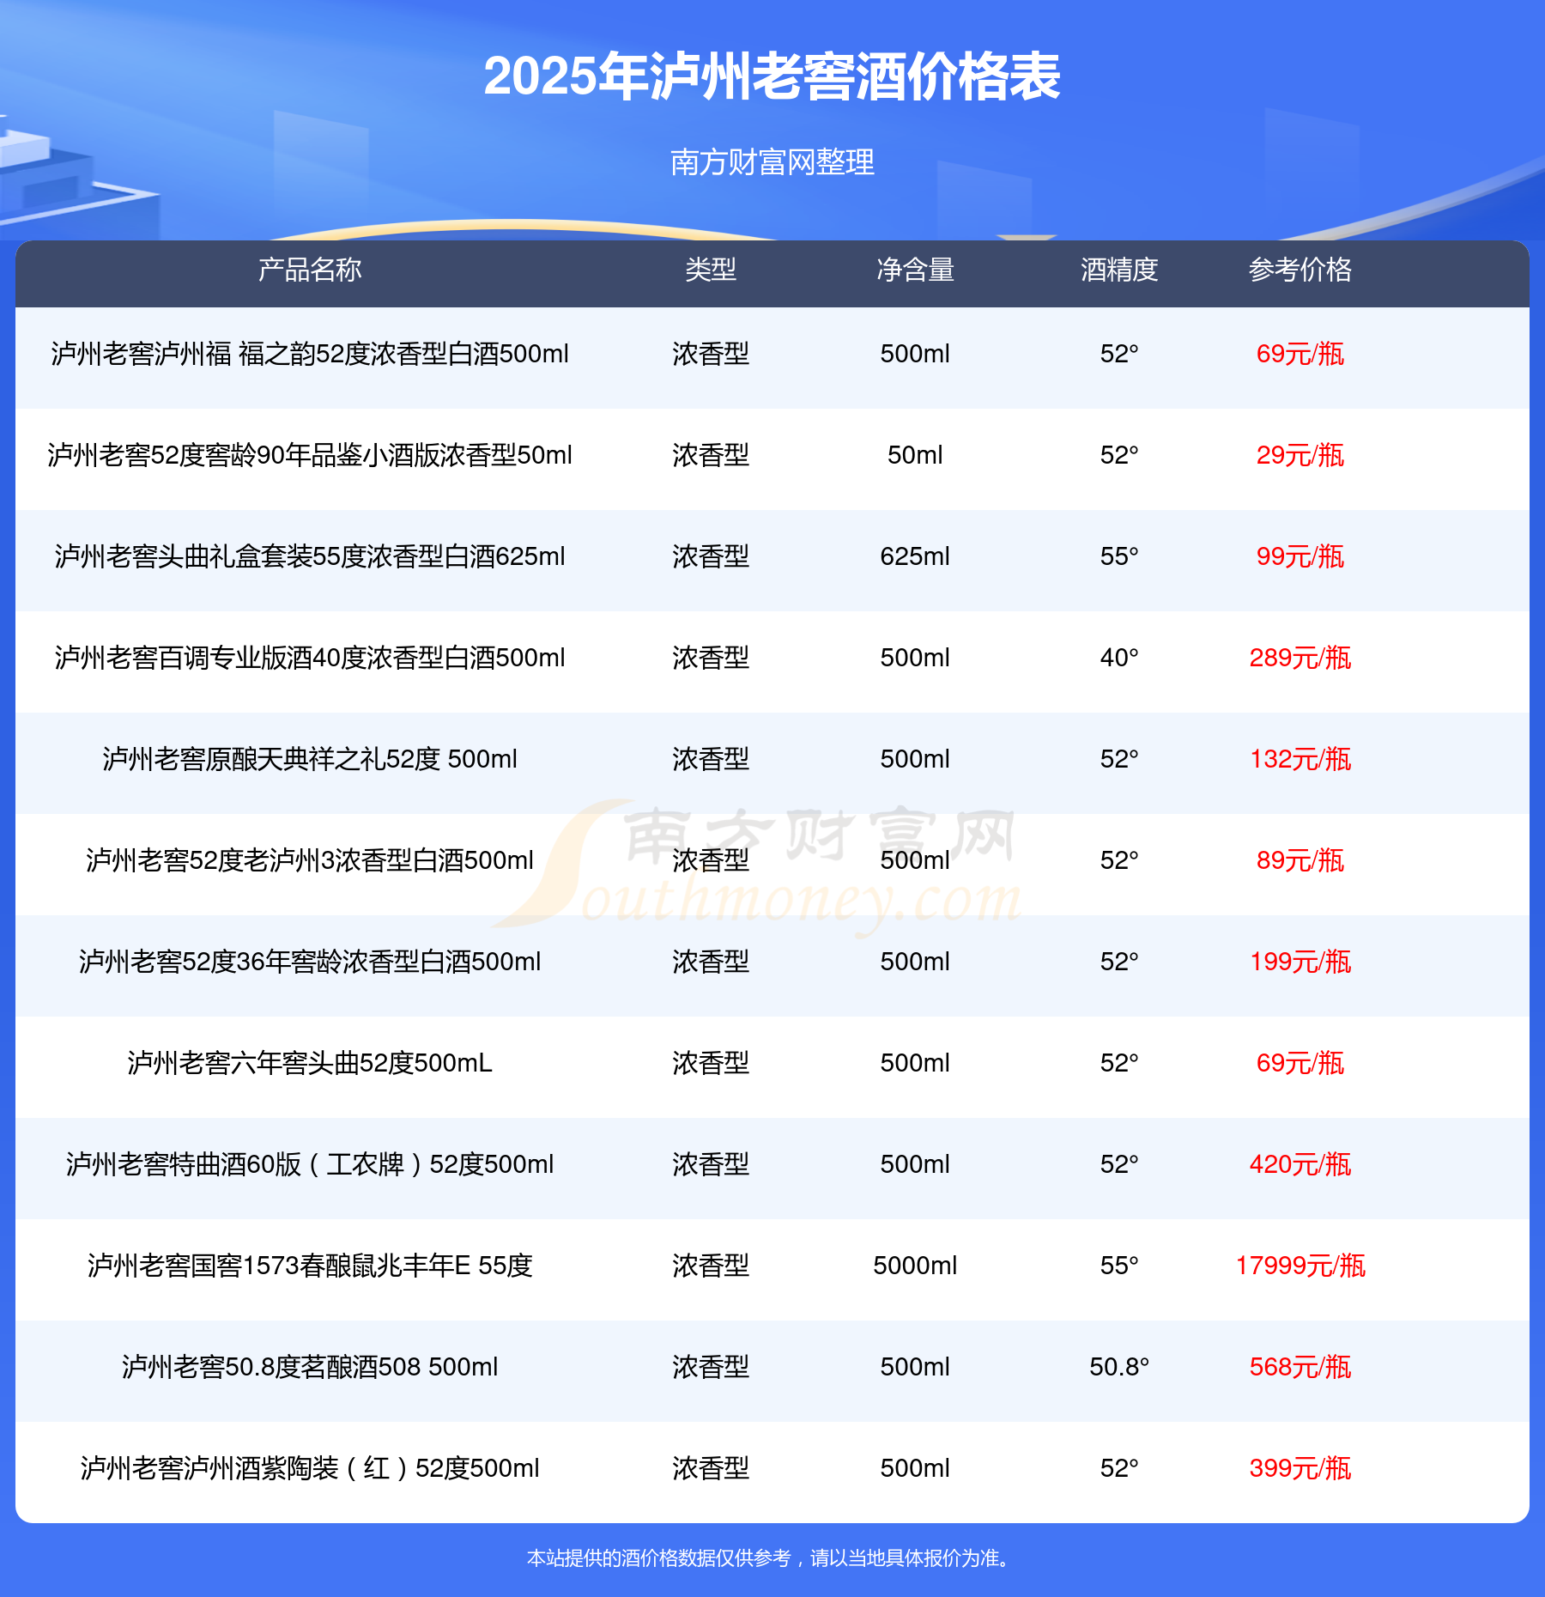Click product "泸州老窖50.8度茗酿酒508 500ml"
The height and width of the screenshot is (1597, 1545).
tap(310, 1367)
